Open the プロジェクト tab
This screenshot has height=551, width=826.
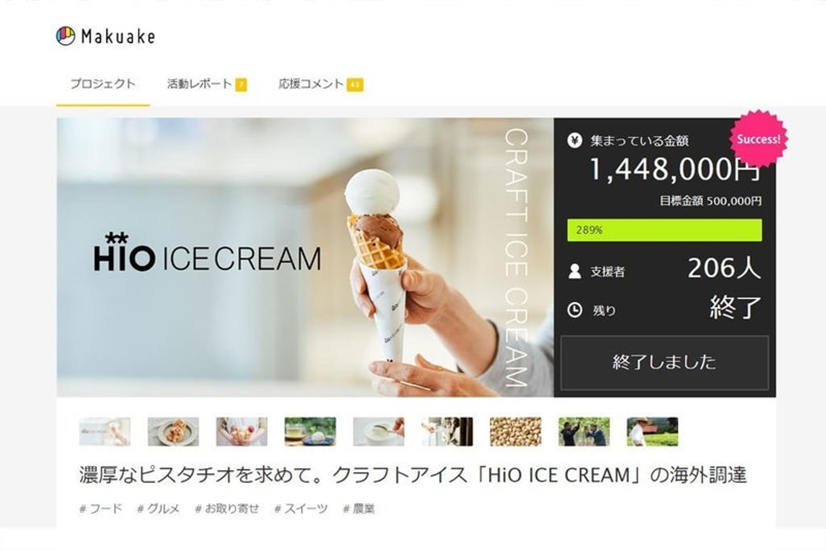pos(103,84)
